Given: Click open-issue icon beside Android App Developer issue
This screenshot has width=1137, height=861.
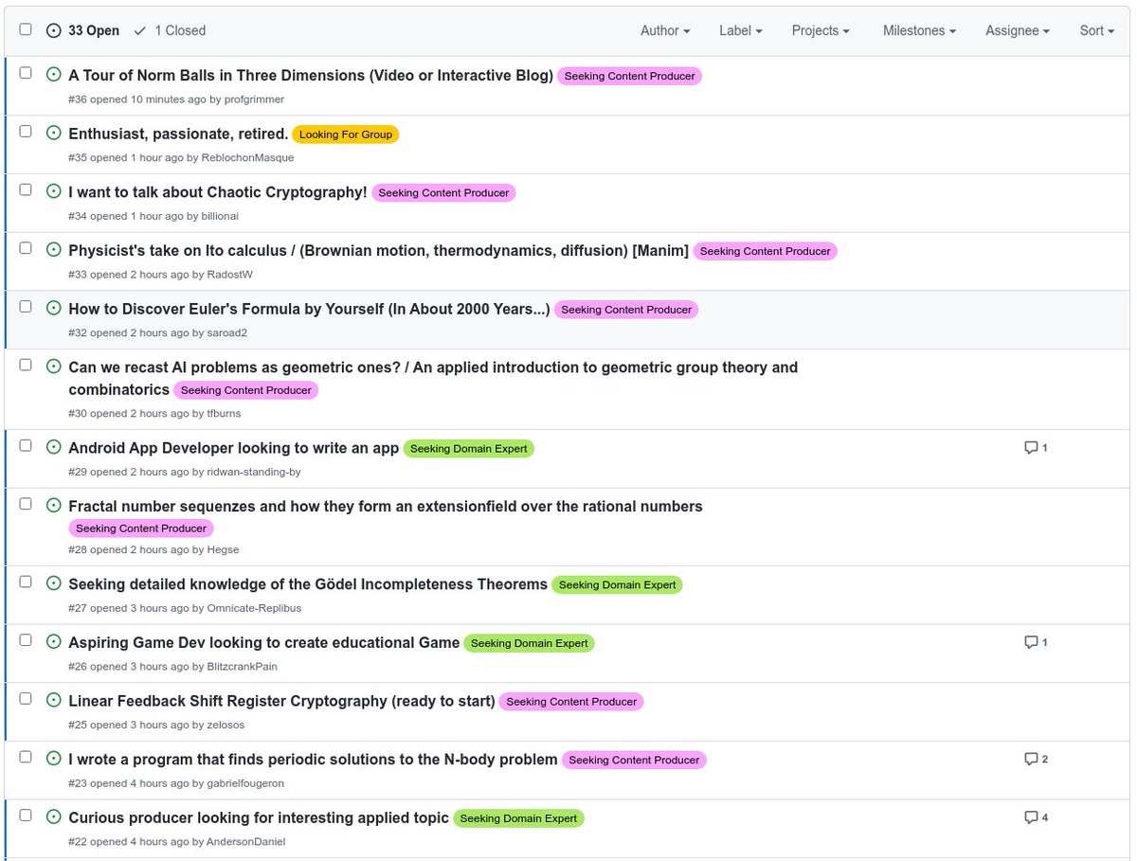Looking at the screenshot, I should pos(53,447).
